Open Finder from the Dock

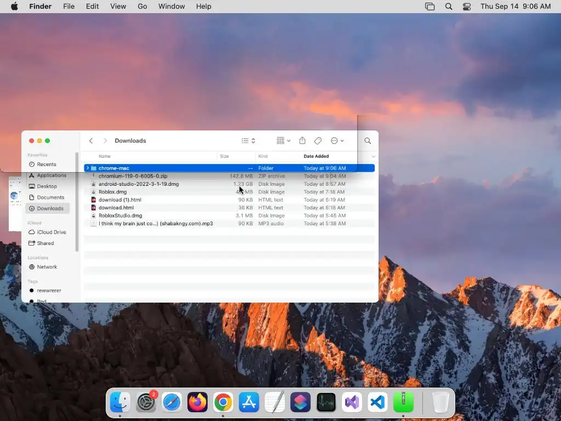coord(120,402)
